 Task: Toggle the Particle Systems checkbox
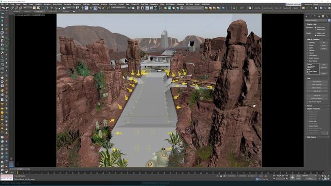coord(308,58)
